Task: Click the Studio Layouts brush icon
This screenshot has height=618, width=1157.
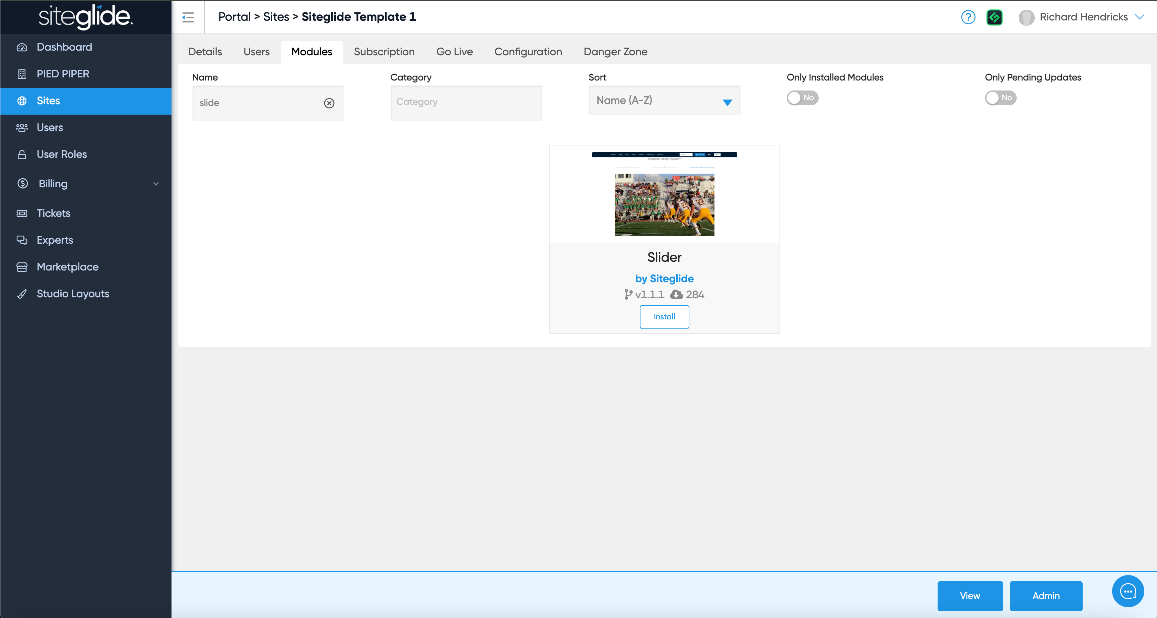Action: click(22, 294)
